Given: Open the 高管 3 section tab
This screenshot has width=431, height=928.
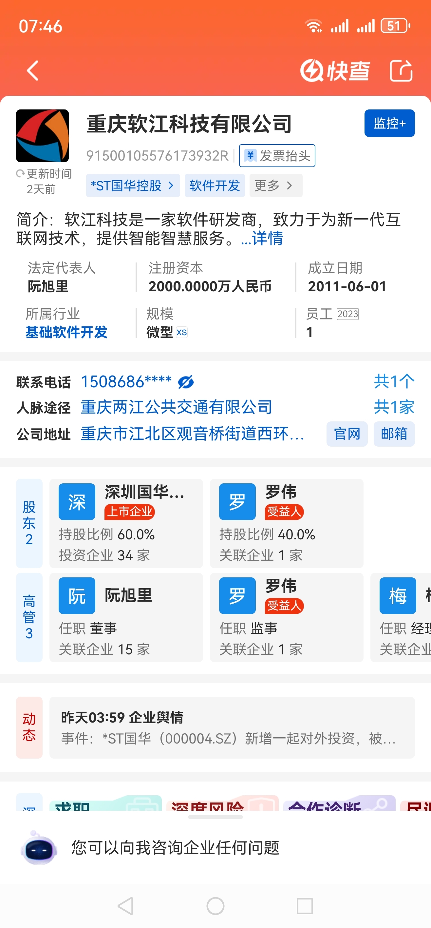Looking at the screenshot, I should pyautogui.click(x=29, y=617).
